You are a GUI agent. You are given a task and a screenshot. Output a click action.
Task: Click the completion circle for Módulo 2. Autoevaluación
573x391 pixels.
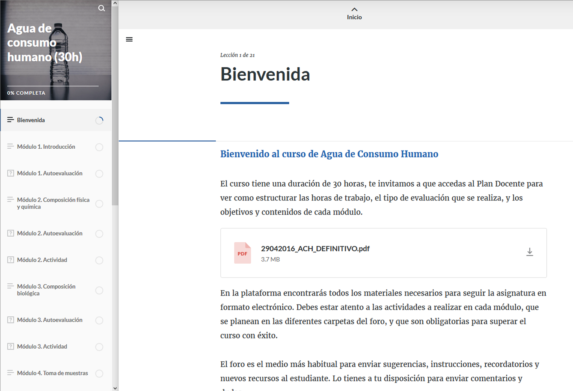coord(99,234)
